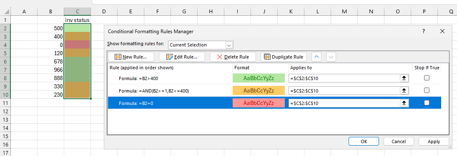Select column D header

tap(104, 12)
